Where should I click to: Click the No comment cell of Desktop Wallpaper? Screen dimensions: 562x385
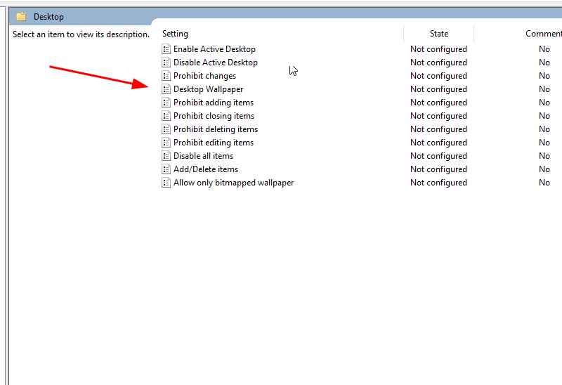coord(544,89)
